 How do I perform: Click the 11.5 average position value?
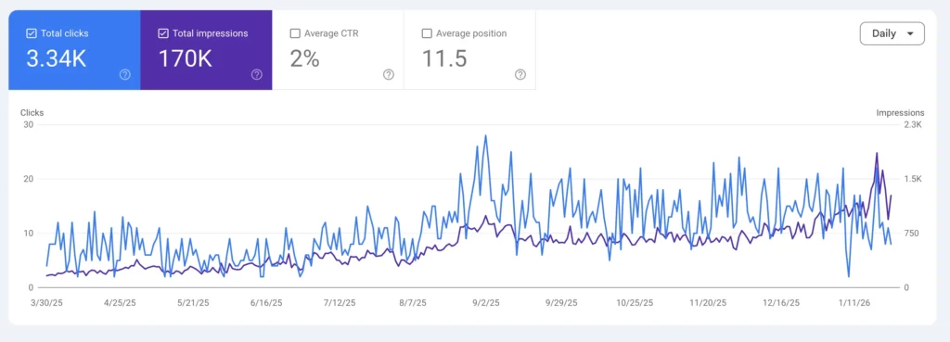click(x=444, y=58)
